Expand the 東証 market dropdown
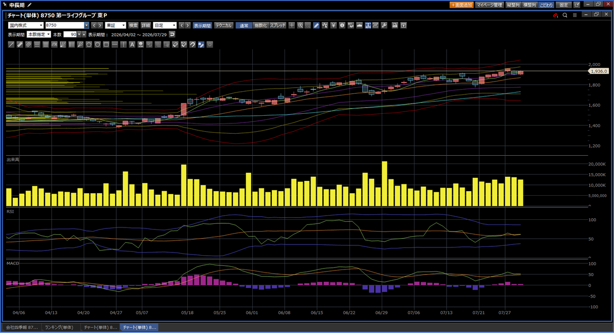This screenshot has height=333, width=614. pos(116,25)
